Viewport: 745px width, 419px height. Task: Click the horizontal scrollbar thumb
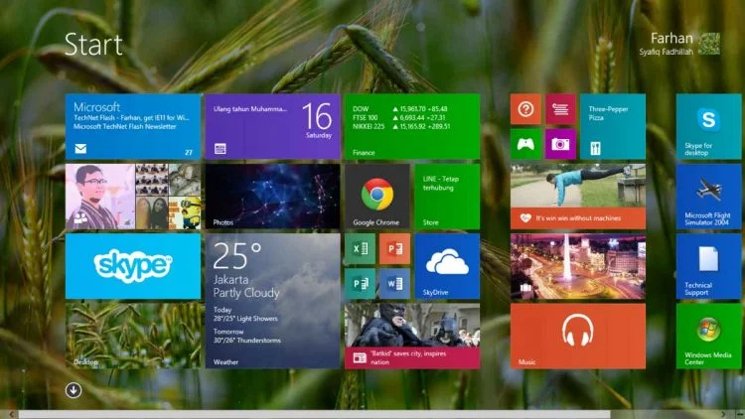coord(315,415)
